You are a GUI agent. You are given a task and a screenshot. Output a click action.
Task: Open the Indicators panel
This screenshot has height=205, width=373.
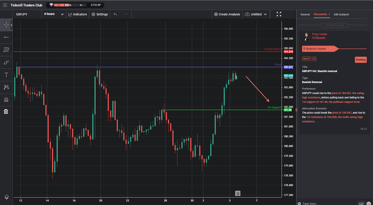(77, 14)
